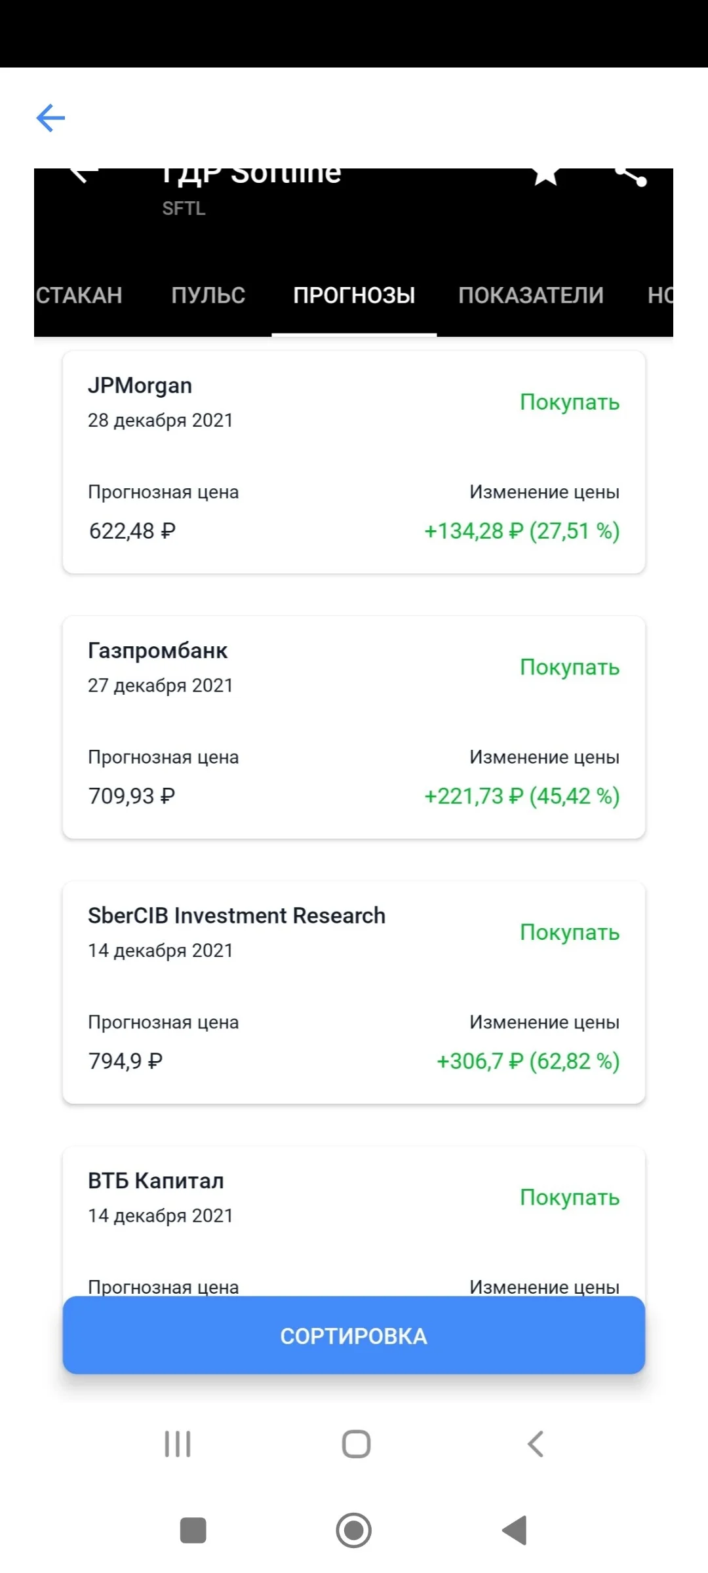Tap the circular home button at bottom
708x1573 pixels.
pos(353,1530)
